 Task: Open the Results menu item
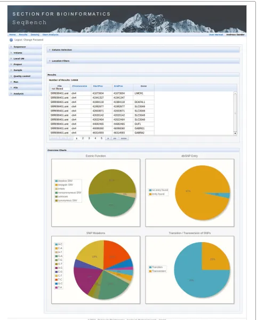[23, 35]
